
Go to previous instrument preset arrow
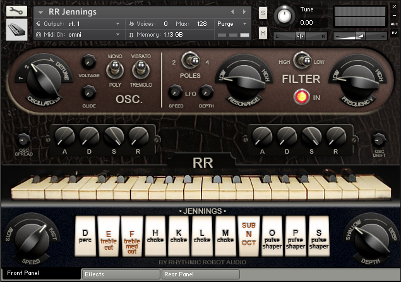232,12
